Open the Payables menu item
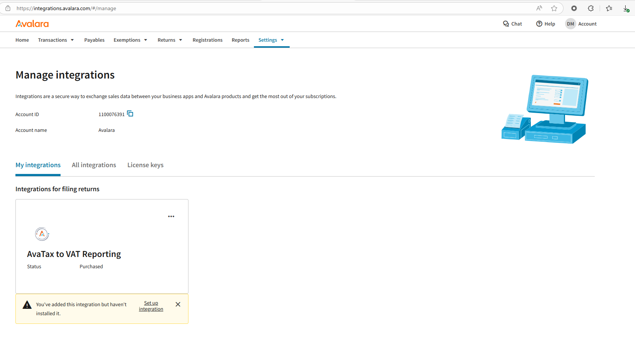635x343 pixels. (94, 40)
